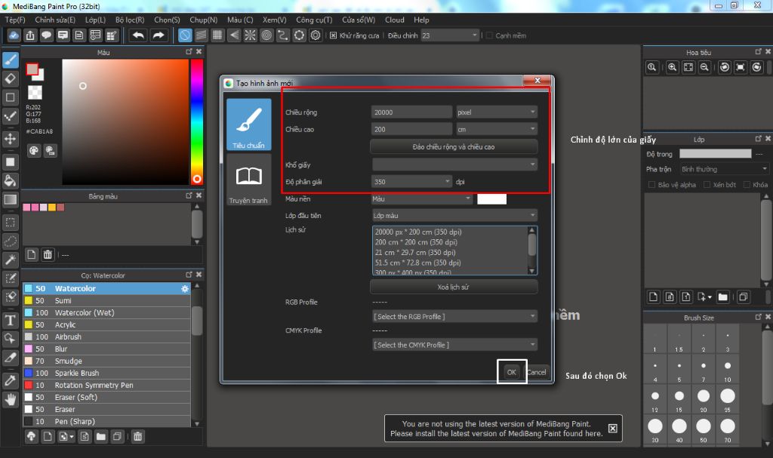
Task: Open the width unit pixel dropdown
Action: pyautogui.click(x=497, y=112)
